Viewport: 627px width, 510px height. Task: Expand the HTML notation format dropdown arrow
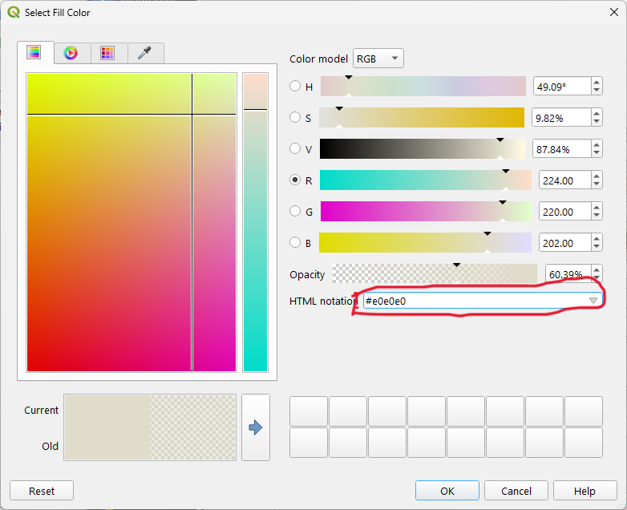(x=593, y=301)
